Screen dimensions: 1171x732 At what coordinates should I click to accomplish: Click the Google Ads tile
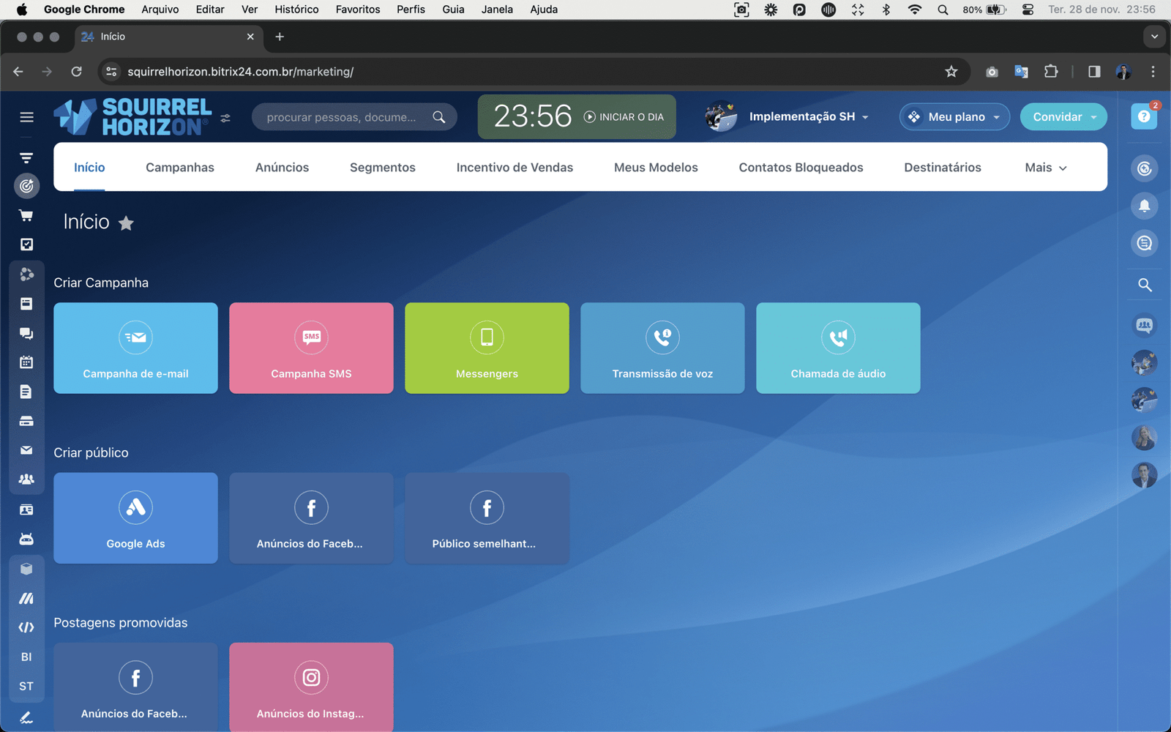(x=135, y=518)
